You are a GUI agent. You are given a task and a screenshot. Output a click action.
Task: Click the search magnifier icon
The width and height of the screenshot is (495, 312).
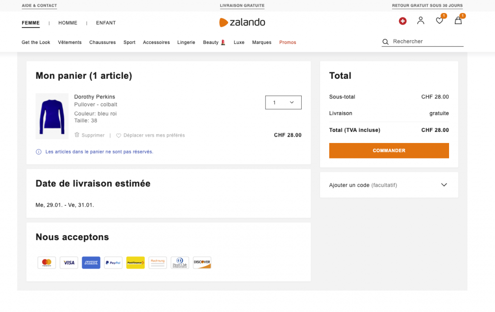pos(385,42)
